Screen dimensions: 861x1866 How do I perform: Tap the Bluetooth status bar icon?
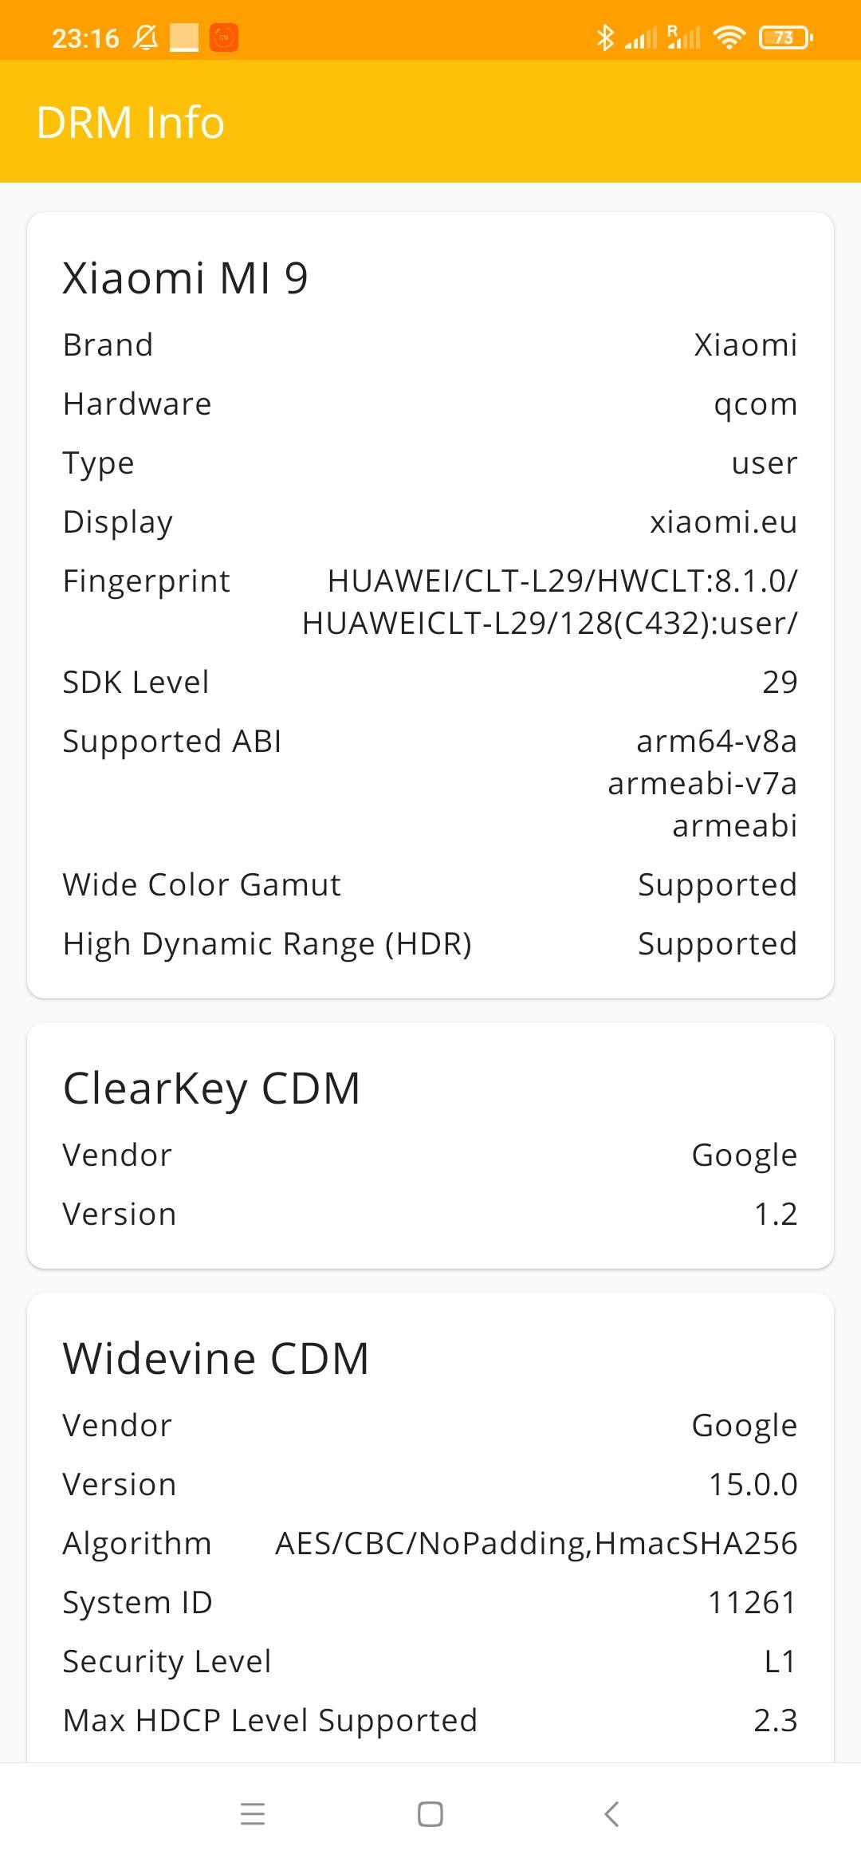click(605, 37)
